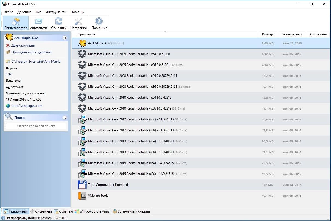Click icon of Visual C++ 2010 x86 entry
331x221 pixels.
(x=82, y=108)
